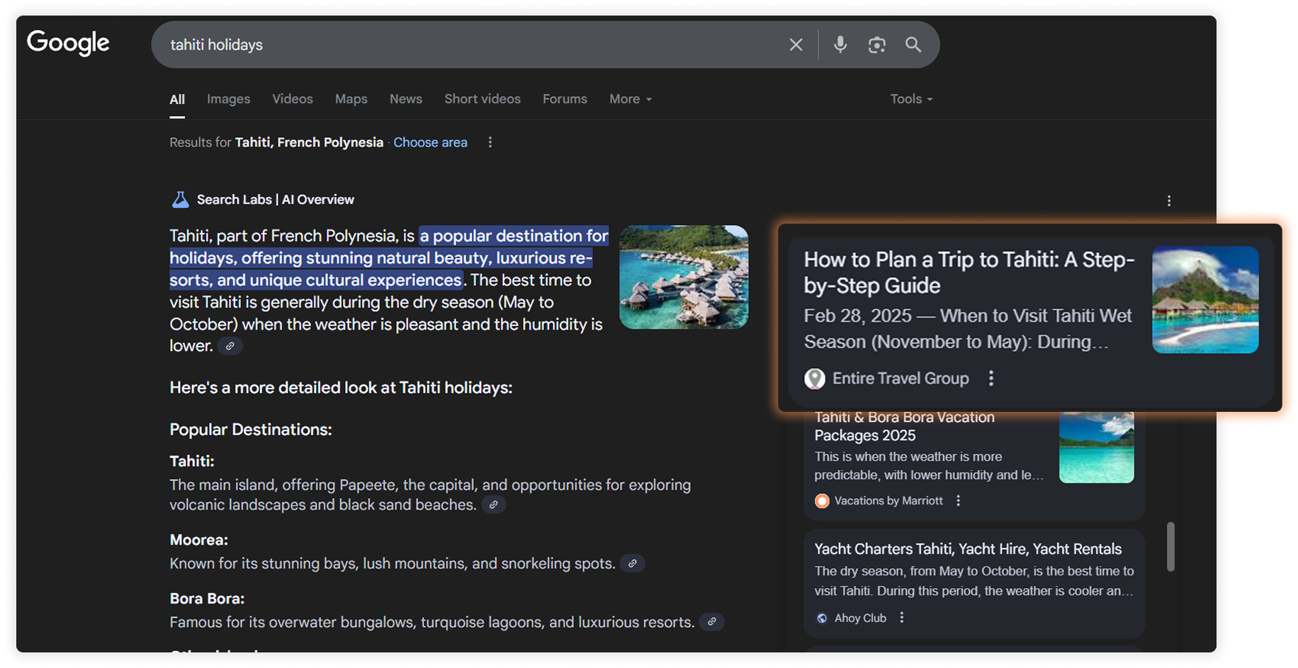Click the 'Bora Bora:' heading text

coord(207,599)
